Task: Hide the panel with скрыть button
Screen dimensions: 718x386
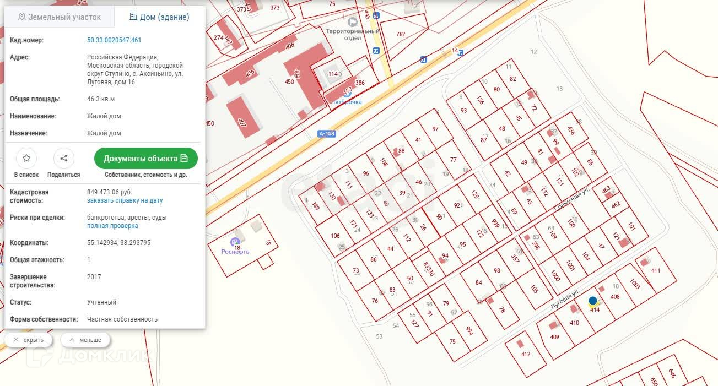Action: pos(28,340)
